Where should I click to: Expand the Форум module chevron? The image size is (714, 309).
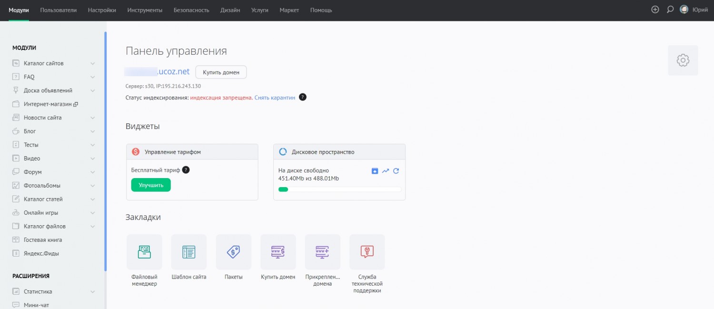pos(92,172)
